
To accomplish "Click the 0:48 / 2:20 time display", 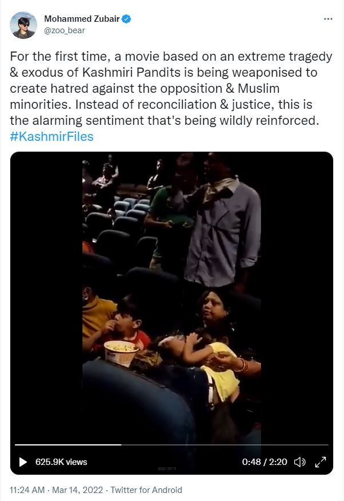I will (x=264, y=462).
